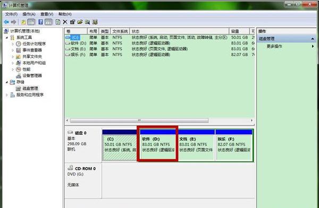Collapse the 系统工具 tree node
The height and width of the screenshot is (208, 319).
click(7, 38)
